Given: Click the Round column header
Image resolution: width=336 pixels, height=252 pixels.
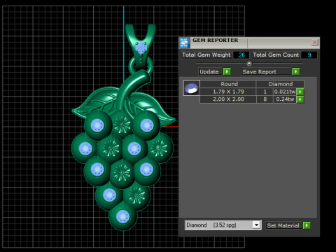Looking at the screenshot, I should tap(228, 84).
